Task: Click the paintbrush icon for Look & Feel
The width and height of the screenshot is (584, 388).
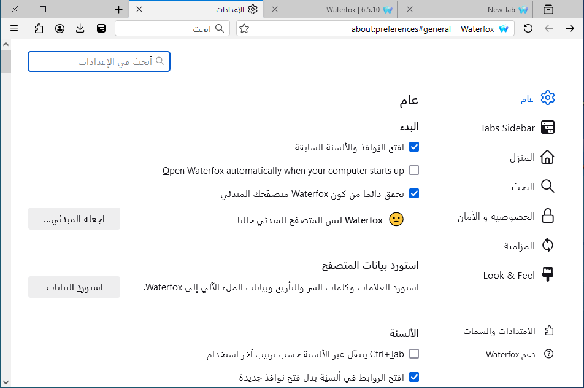Action: pos(547,274)
